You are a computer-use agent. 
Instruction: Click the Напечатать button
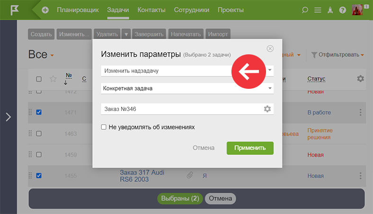[x=186, y=34]
